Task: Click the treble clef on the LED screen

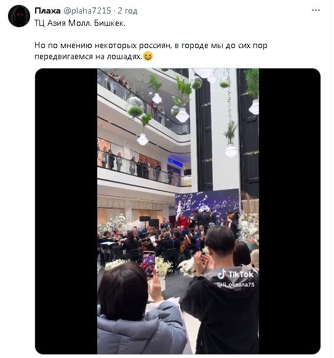Action: (179, 210)
